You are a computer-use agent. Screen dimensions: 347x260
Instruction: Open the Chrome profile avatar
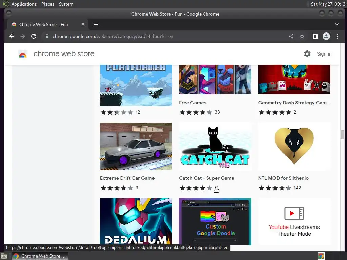tap(326, 36)
